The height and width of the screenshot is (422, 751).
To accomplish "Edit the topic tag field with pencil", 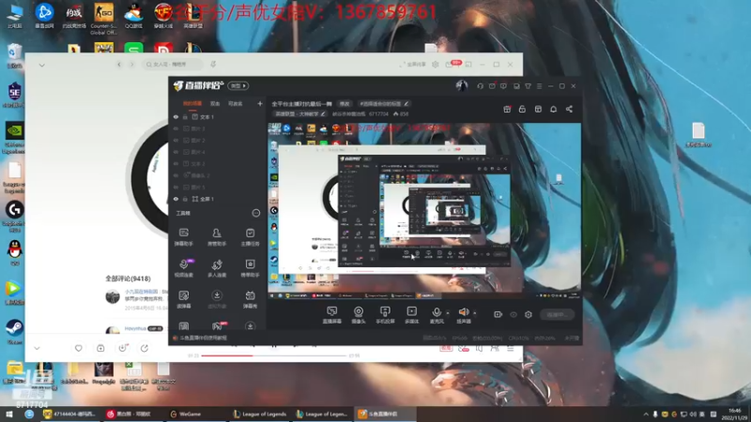I will [384, 104].
